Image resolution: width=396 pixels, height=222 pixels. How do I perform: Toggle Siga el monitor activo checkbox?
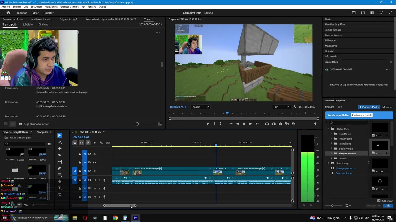point(20,124)
